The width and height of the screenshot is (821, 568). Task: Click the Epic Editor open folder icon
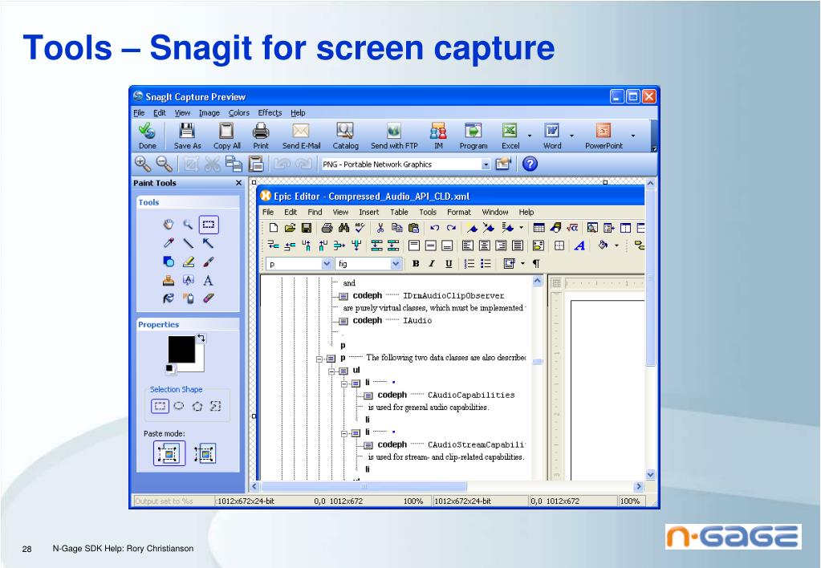pos(290,228)
